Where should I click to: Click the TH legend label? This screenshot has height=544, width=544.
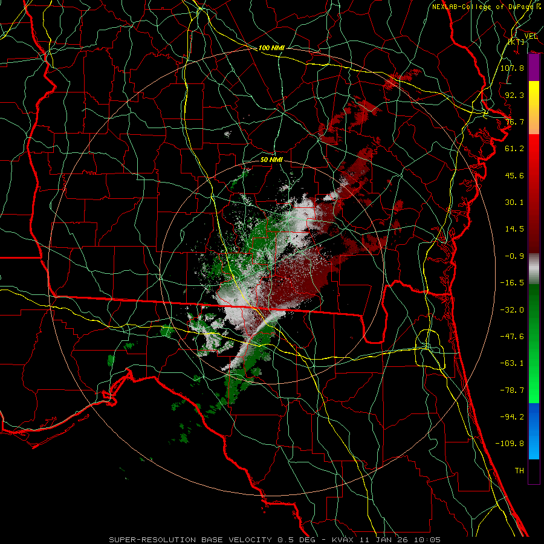519,470
